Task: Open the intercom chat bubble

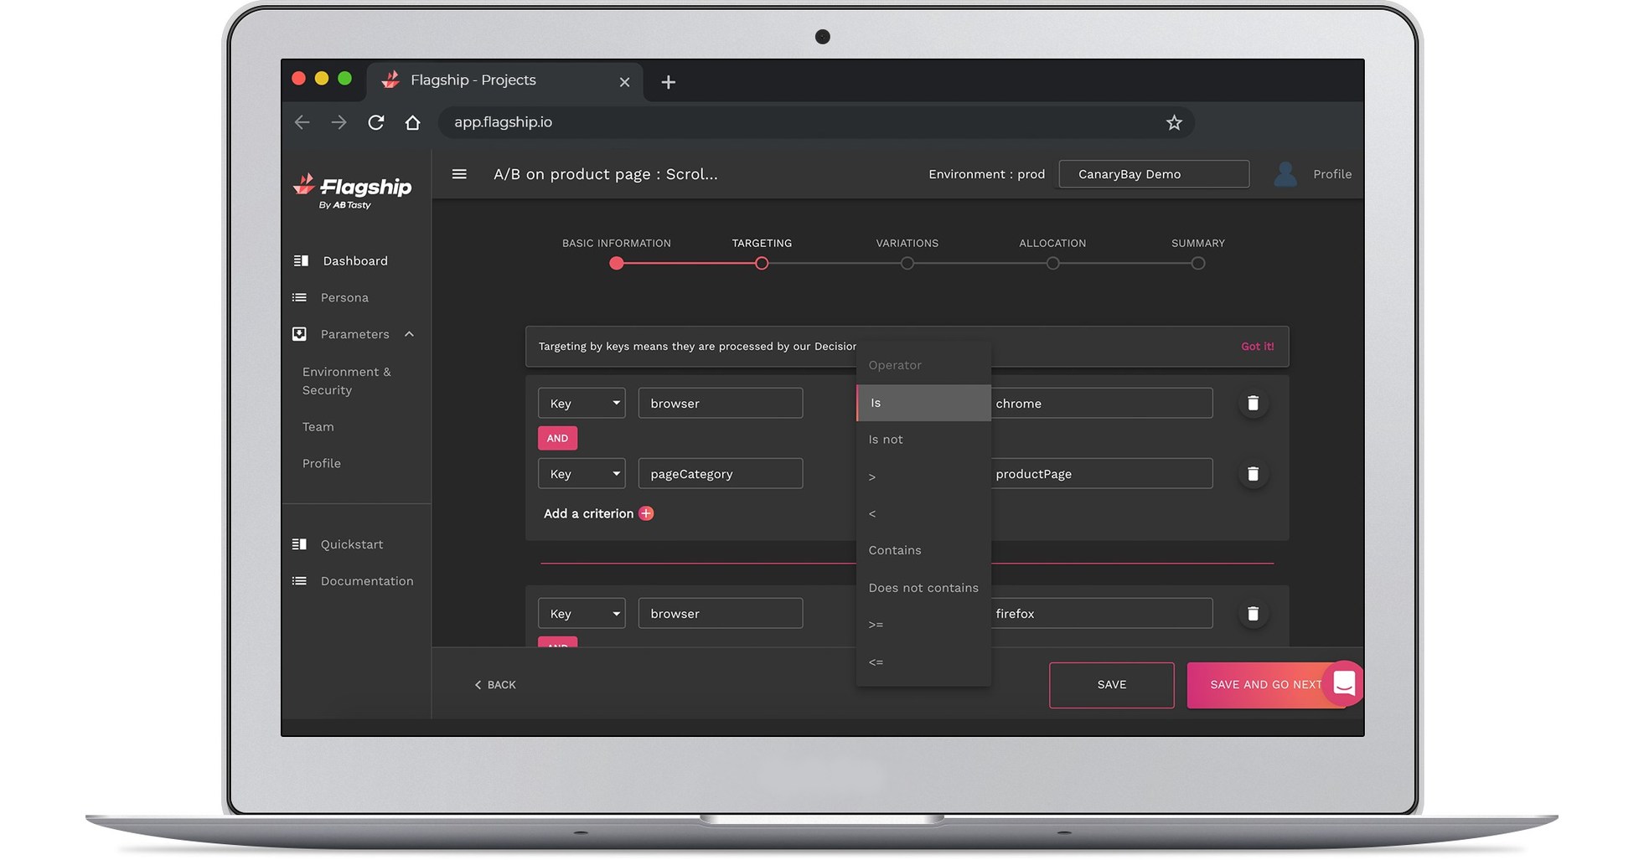Action: [x=1344, y=683]
